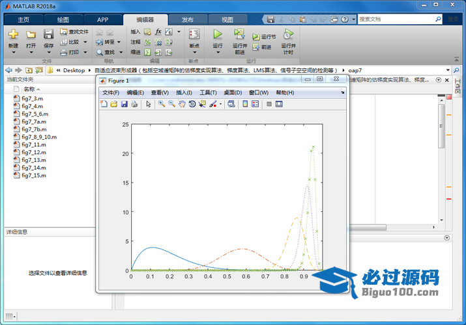The width and height of the screenshot is (466, 325).
Task: Click Save Figure icon in Figure toolbar
Action: point(124,104)
